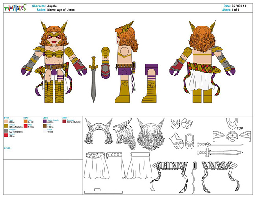Select the gauntlet line drawing with shield shape
The width and height of the screenshot is (256, 198).
(189, 141)
